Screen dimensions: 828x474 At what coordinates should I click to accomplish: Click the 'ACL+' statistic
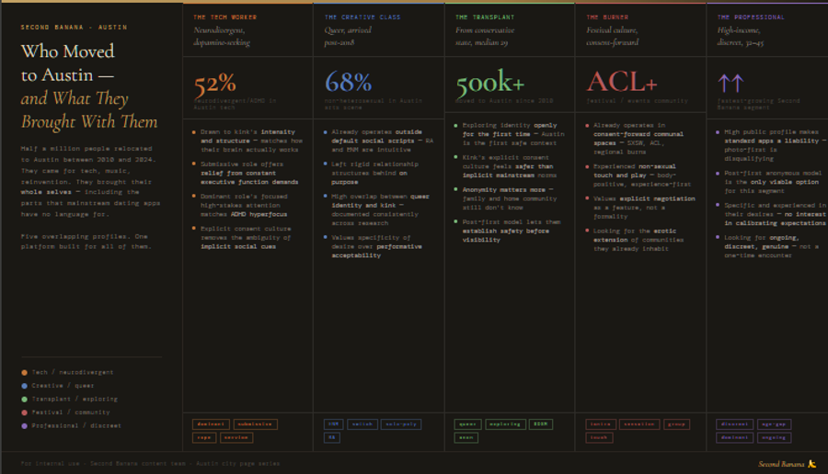coord(622,82)
